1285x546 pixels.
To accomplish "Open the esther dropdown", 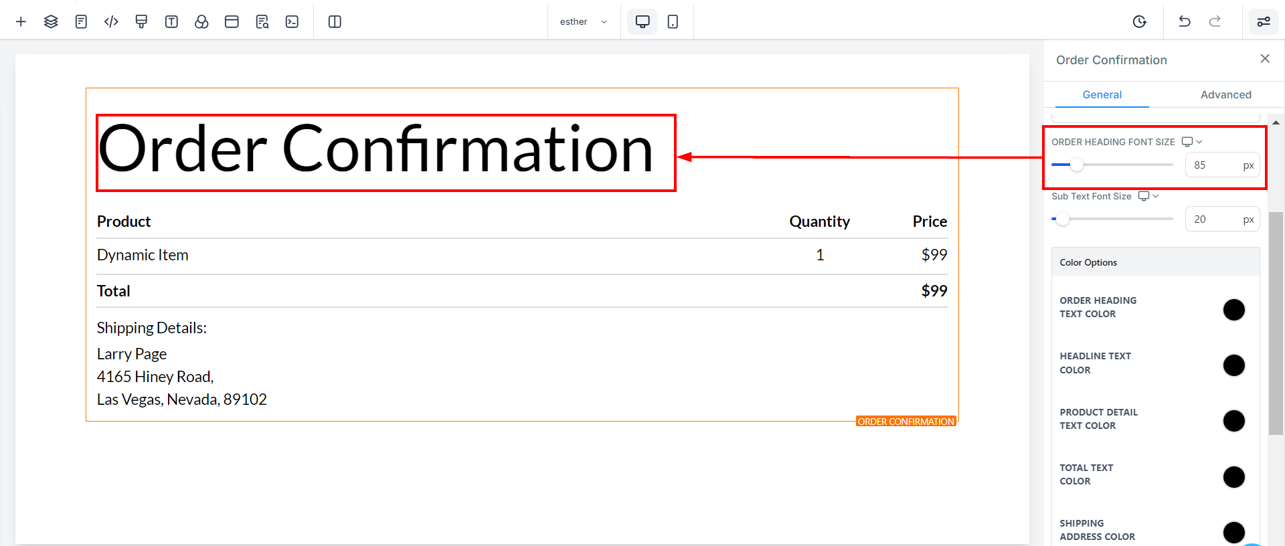I will [584, 21].
